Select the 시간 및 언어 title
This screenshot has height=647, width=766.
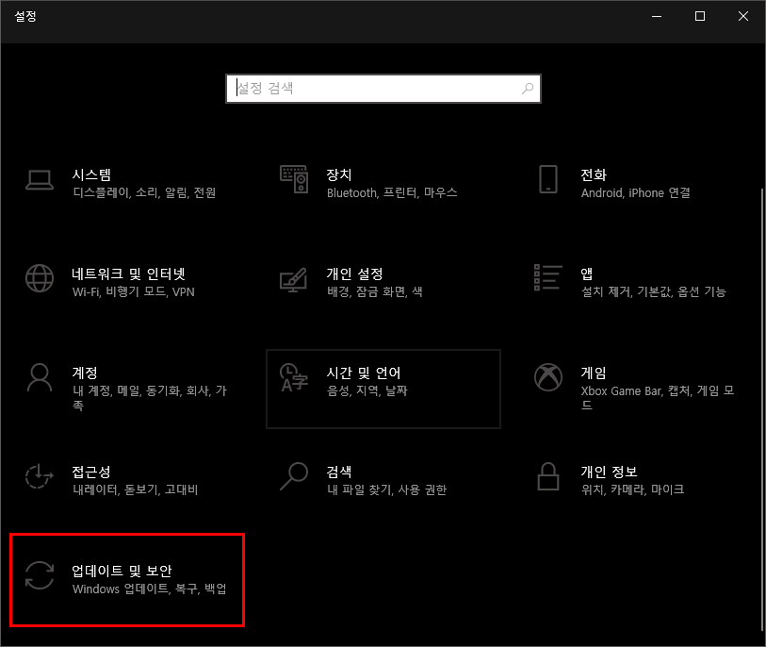point(364,373)
